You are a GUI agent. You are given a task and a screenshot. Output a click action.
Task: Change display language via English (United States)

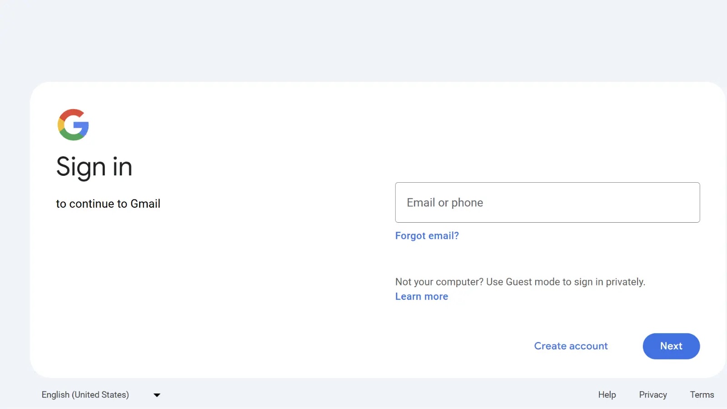(85, 394)
